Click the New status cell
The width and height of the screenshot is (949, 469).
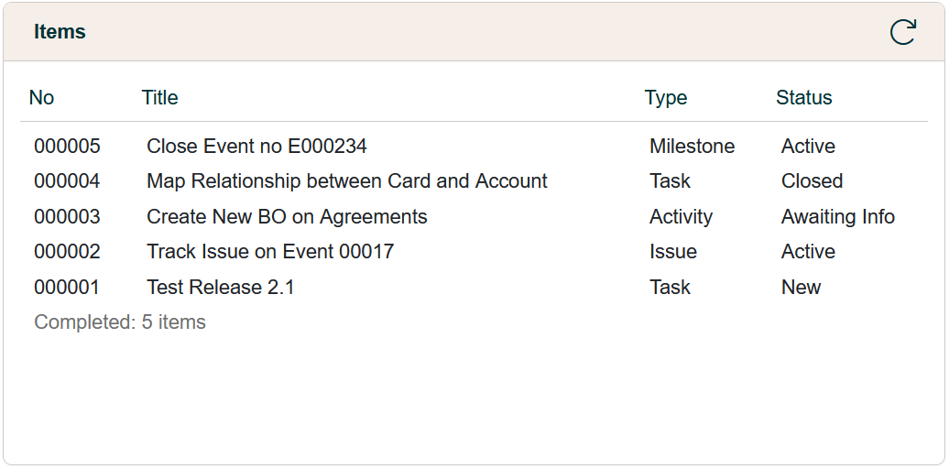click(x=801, y=288)
